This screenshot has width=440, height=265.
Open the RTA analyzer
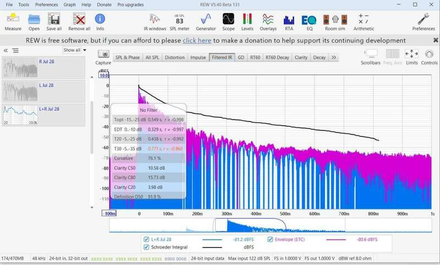289,22
